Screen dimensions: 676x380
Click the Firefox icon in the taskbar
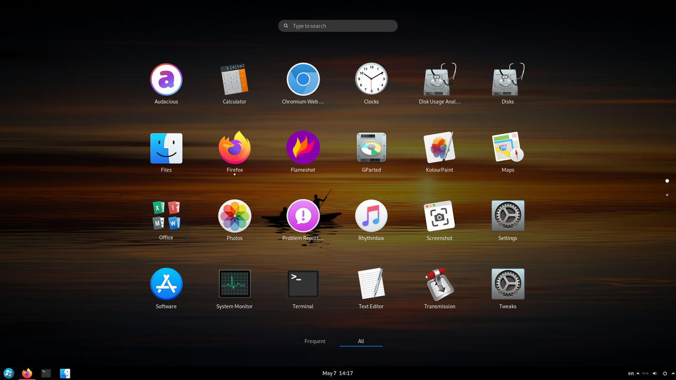27,373
